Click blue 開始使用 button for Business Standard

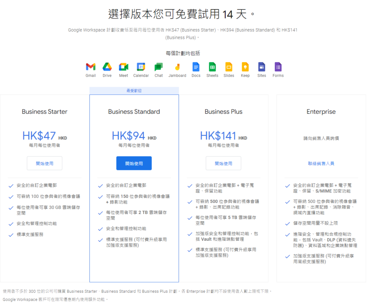tap(134, 163)
